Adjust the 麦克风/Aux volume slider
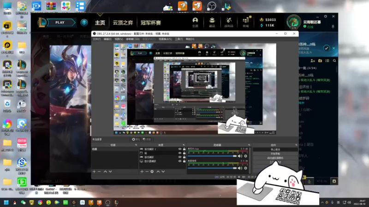This screenshot has width=369, height=207. [x=212, y=156]
